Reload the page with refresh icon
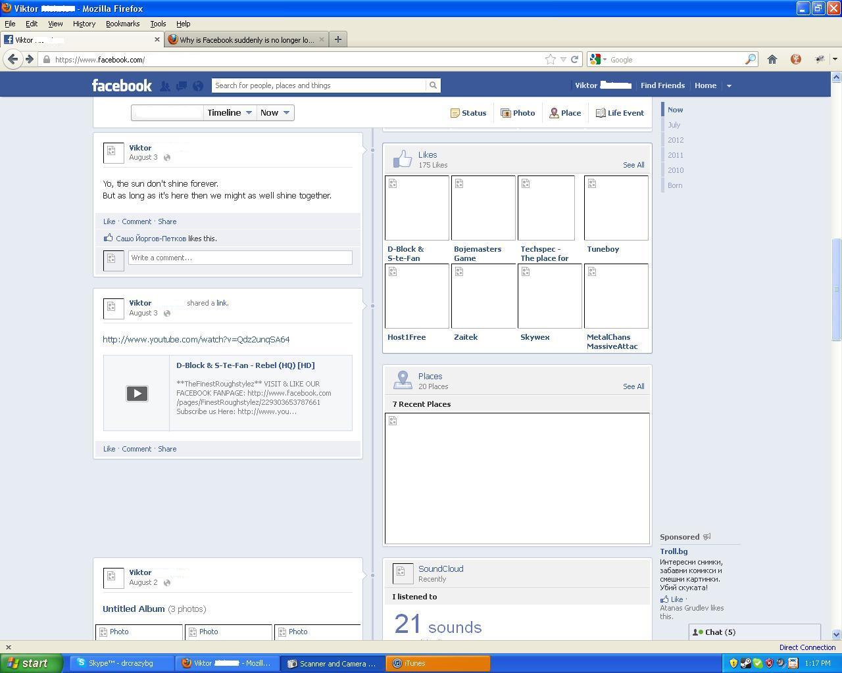 tap(574, 59)
